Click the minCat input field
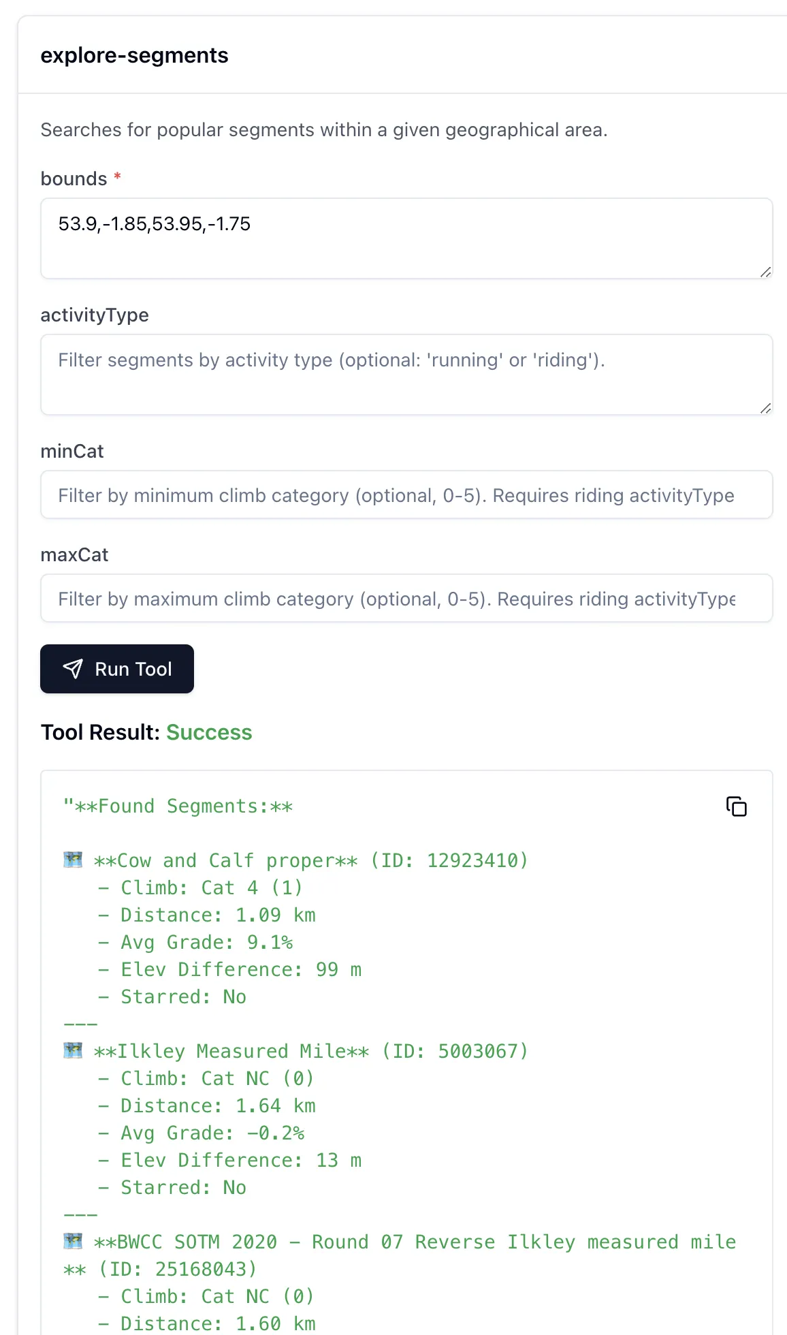787x1335 pixels. 406,495
